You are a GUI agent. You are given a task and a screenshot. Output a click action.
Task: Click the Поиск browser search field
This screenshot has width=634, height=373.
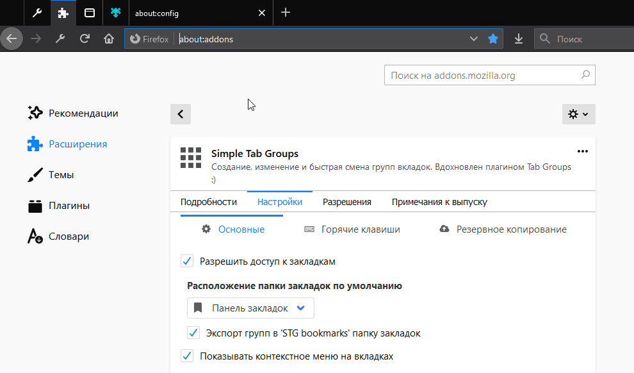[x=584, y=39]
